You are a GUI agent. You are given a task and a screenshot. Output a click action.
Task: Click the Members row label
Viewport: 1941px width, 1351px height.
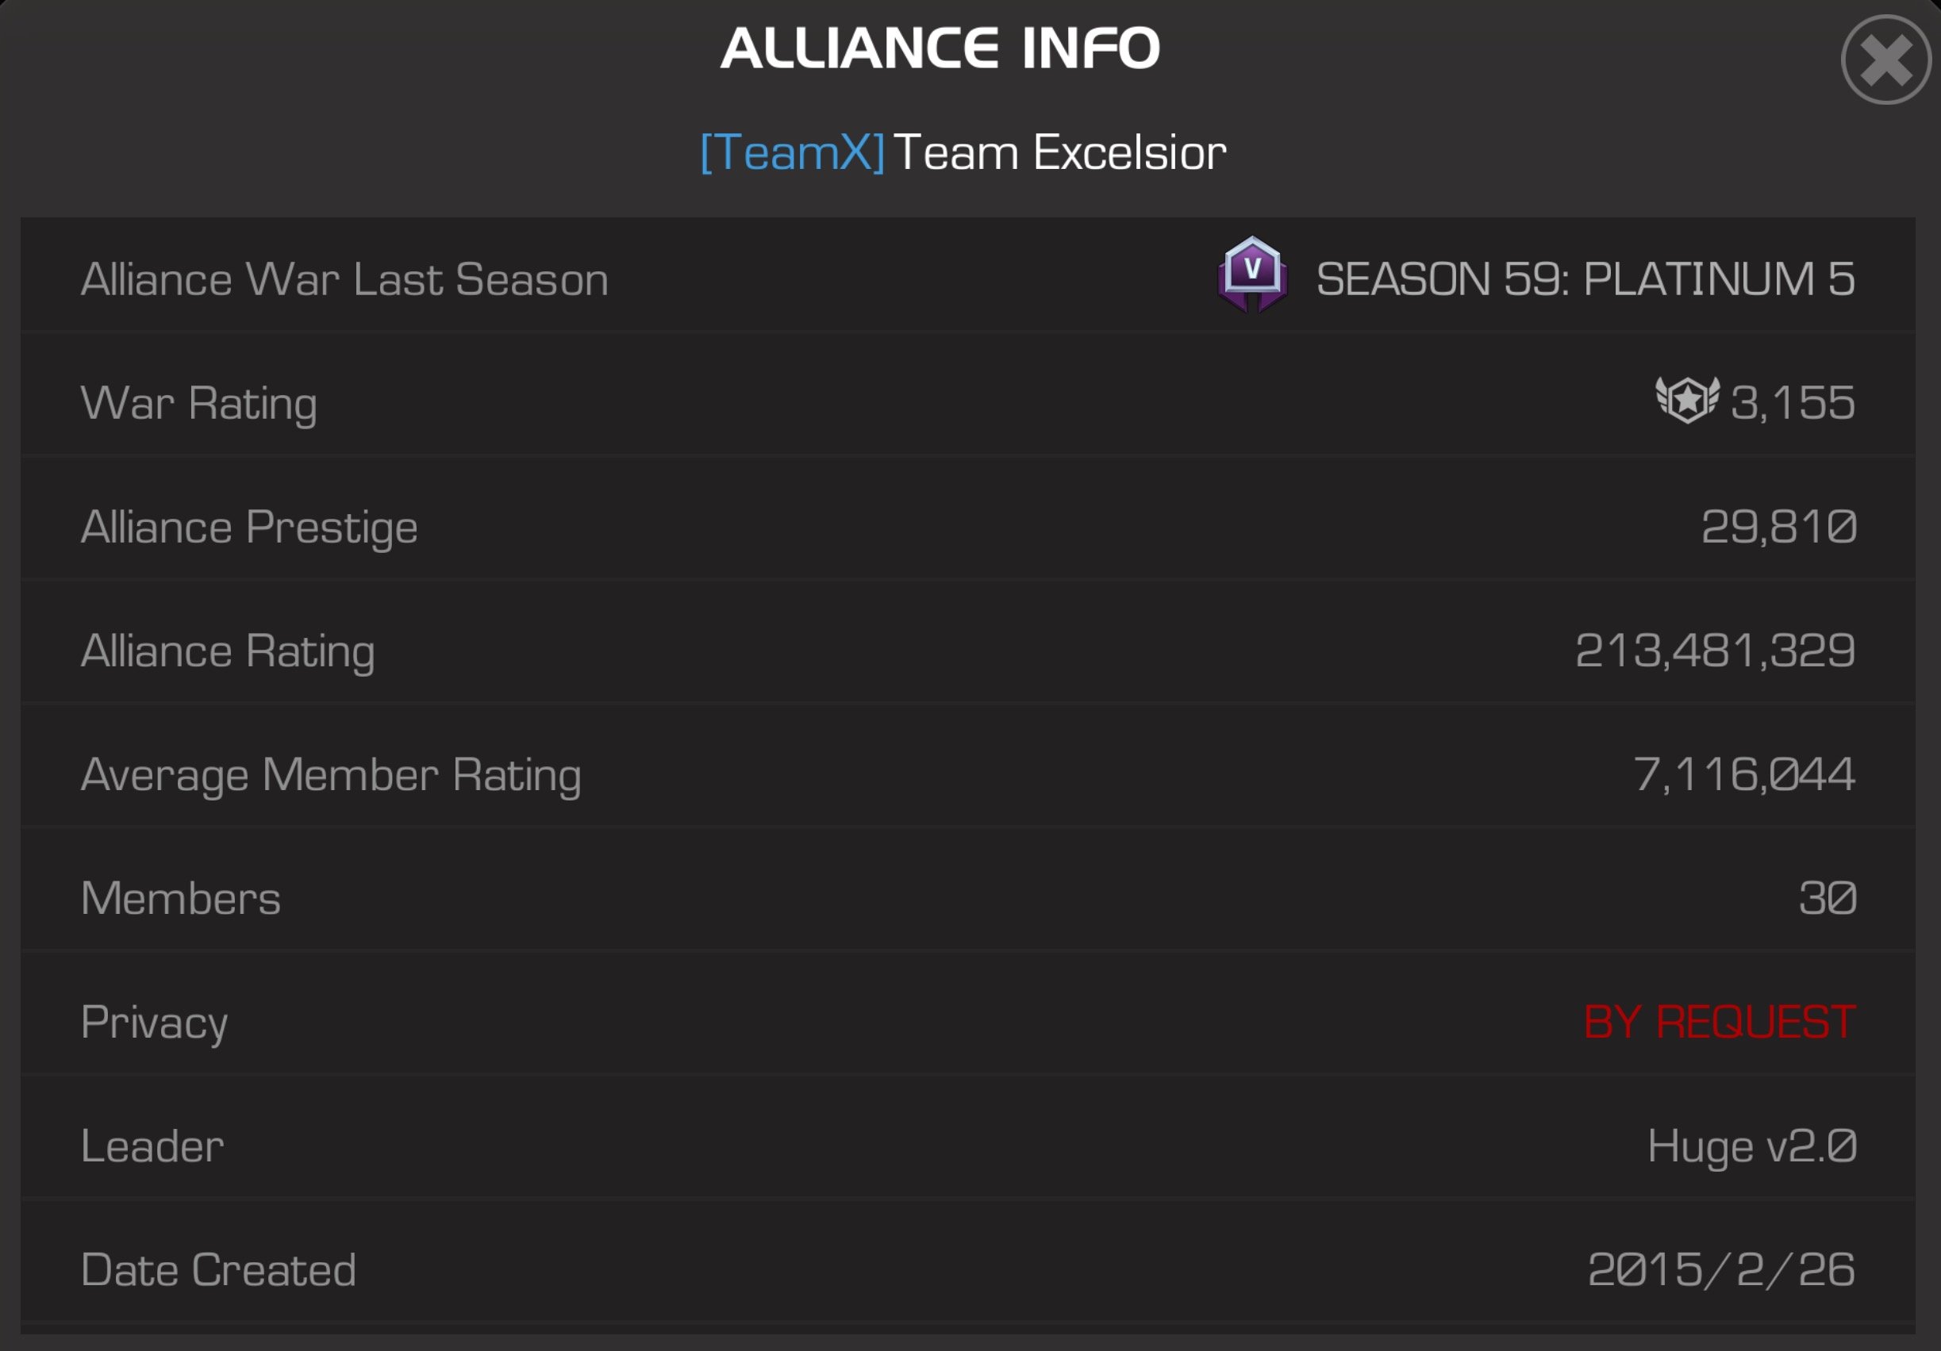click(180, 898)
